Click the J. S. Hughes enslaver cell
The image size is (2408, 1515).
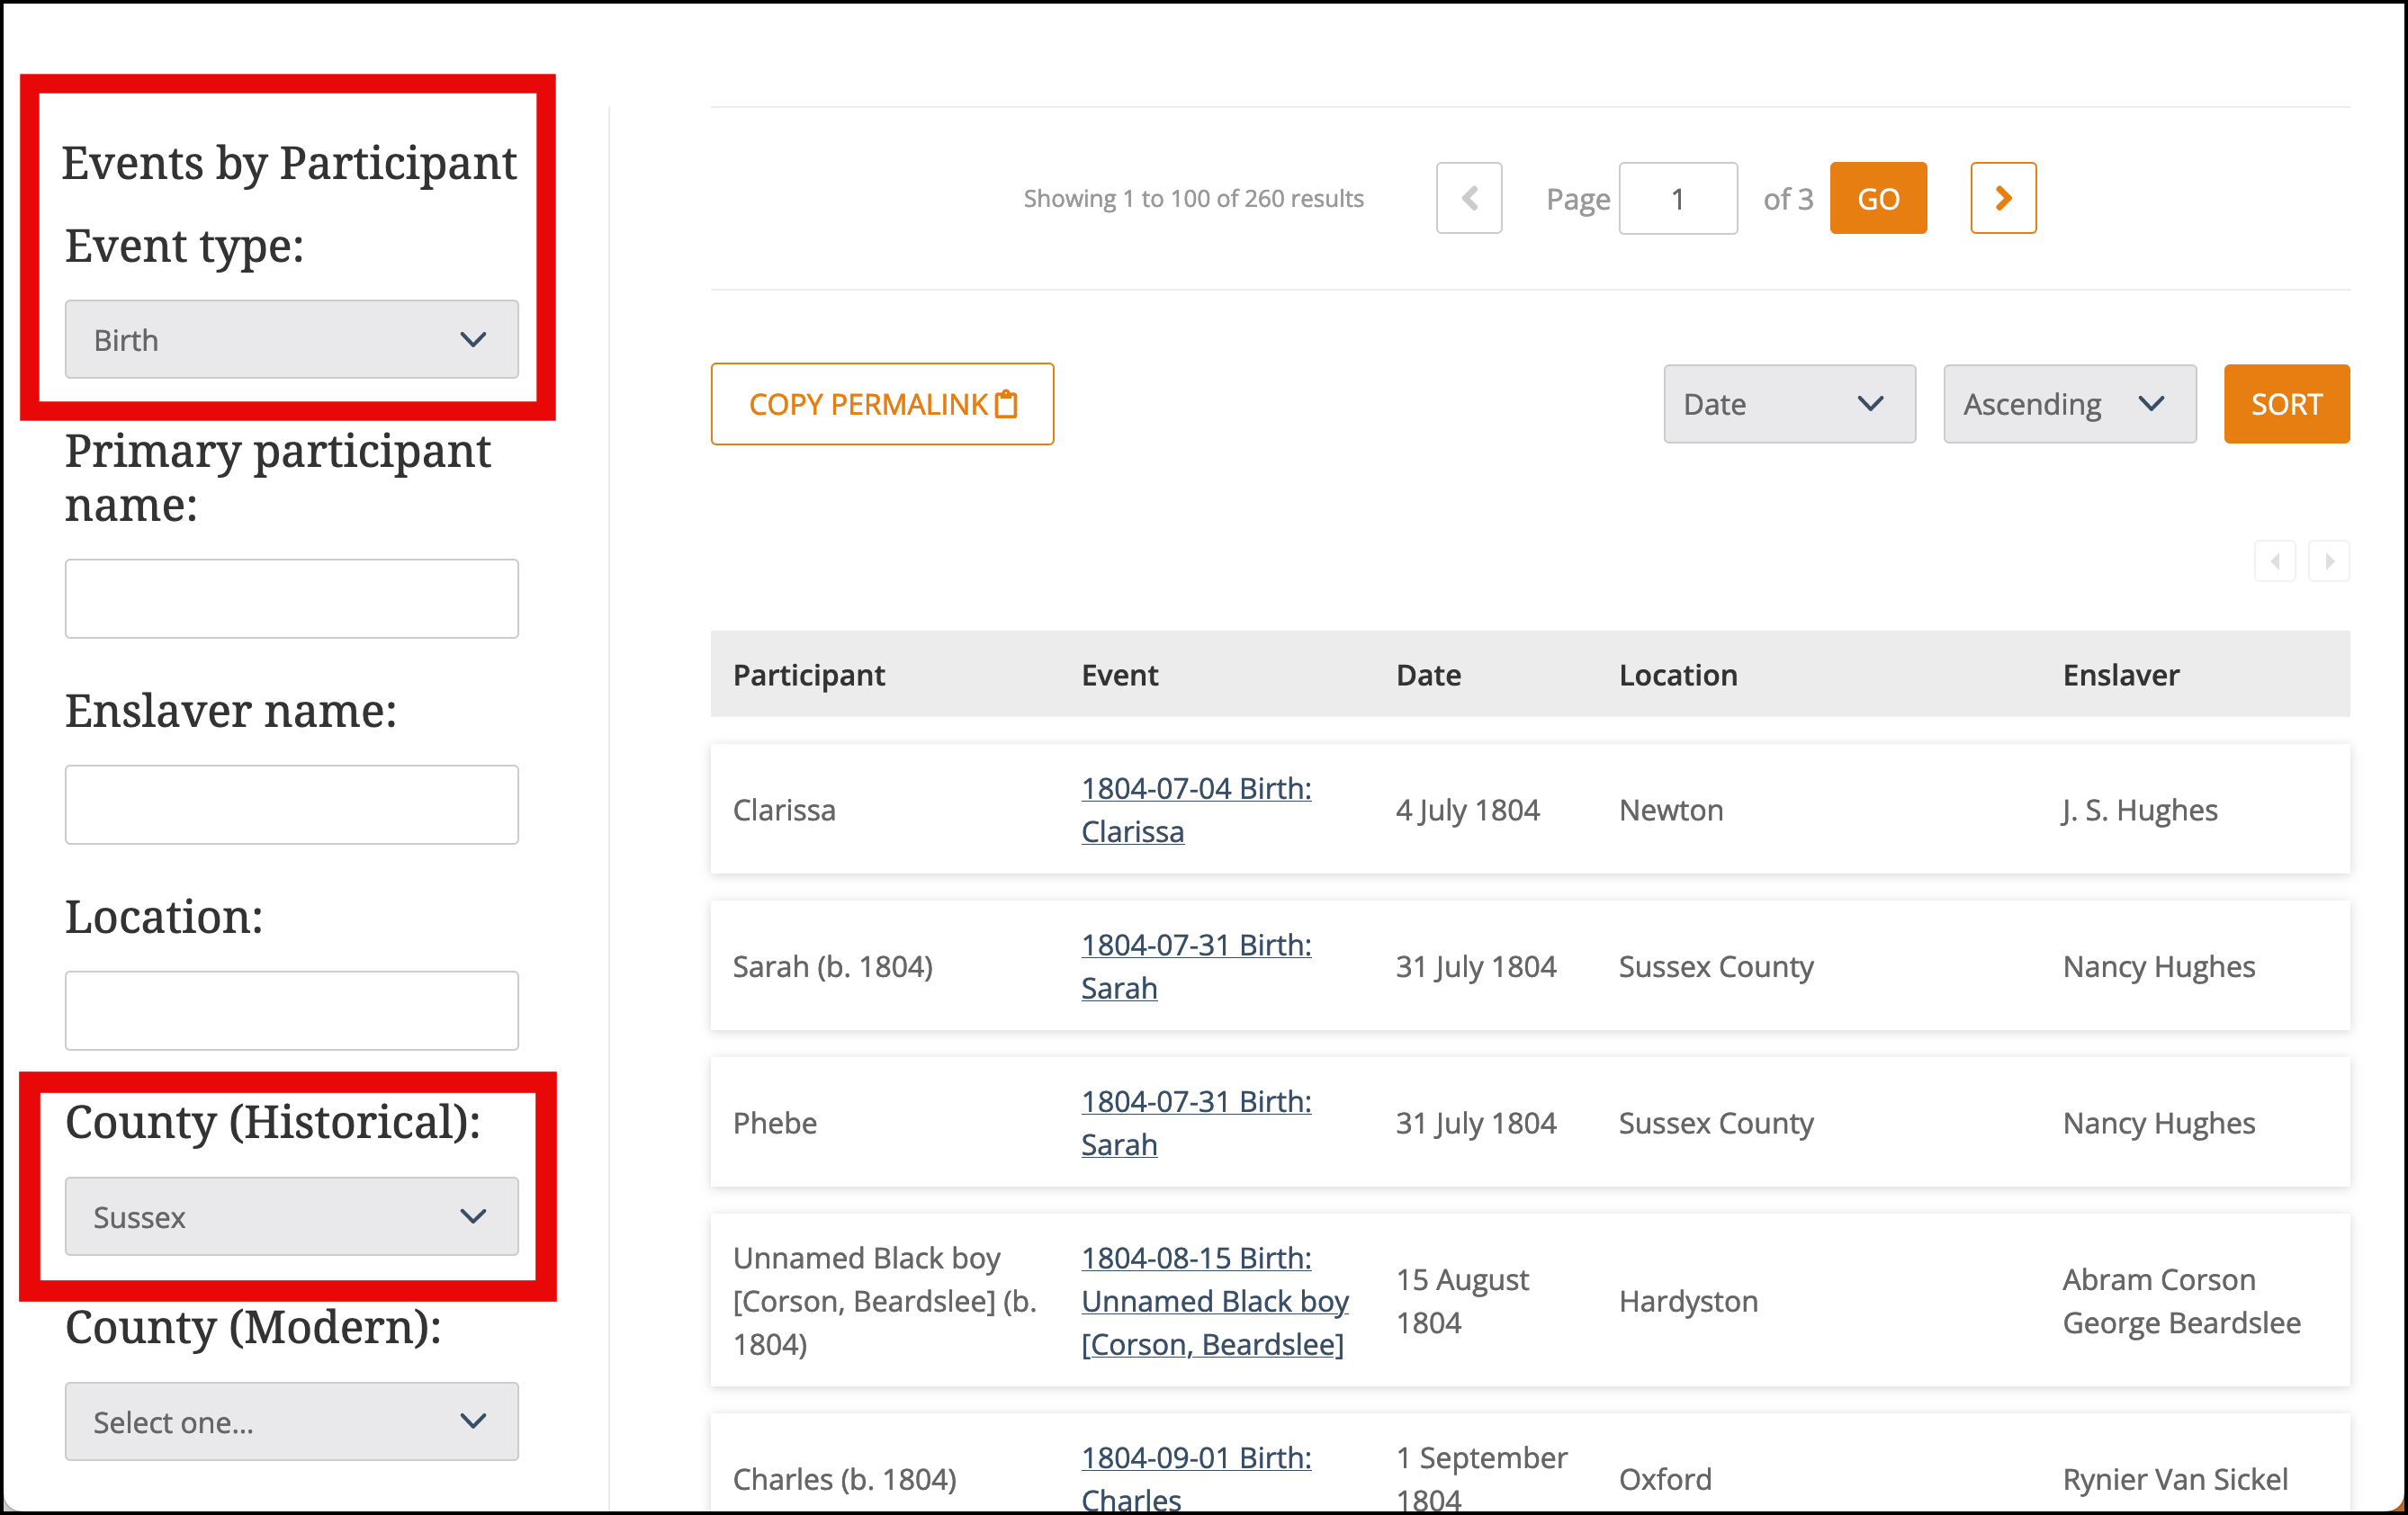(2140, 810)
